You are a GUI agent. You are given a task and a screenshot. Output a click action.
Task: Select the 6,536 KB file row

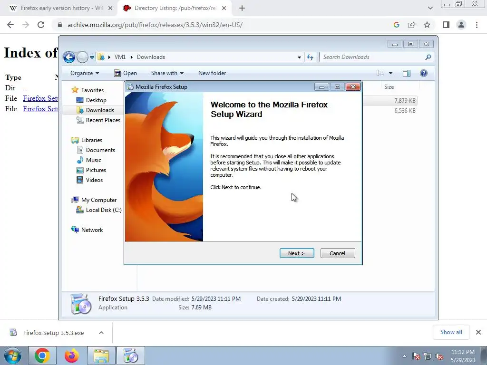click(390, 110)
